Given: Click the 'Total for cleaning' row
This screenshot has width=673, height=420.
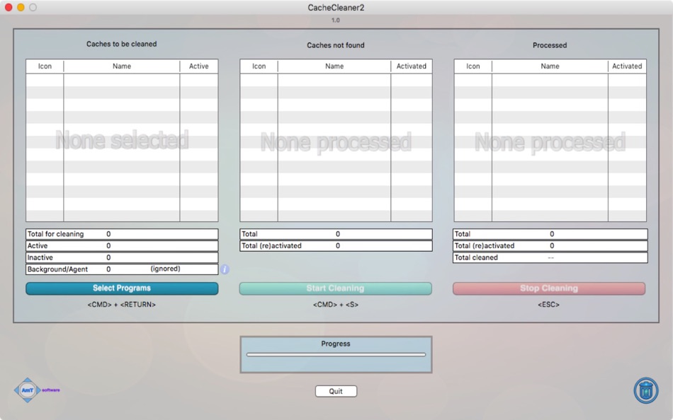Looking at the screenshot, I should click(x=122, y=234).
